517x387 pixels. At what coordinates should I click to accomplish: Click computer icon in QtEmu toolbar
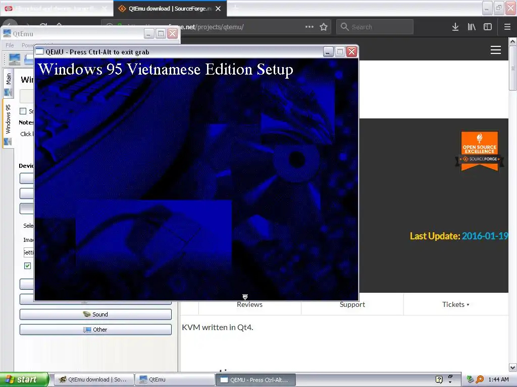click(x=14, y=59)
